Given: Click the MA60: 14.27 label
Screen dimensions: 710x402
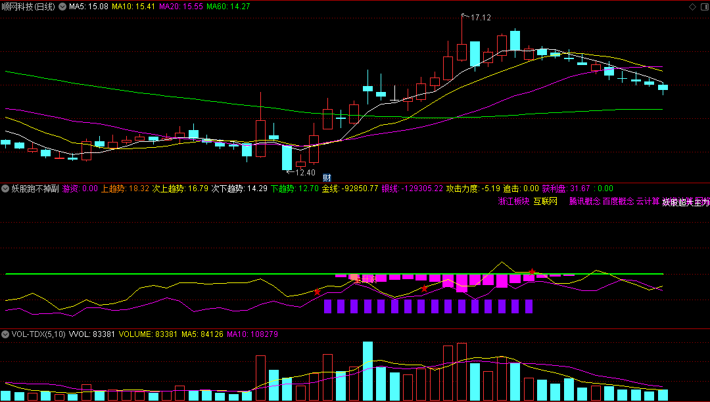Looking at the screenshot, I should click(x=227, y=7).
